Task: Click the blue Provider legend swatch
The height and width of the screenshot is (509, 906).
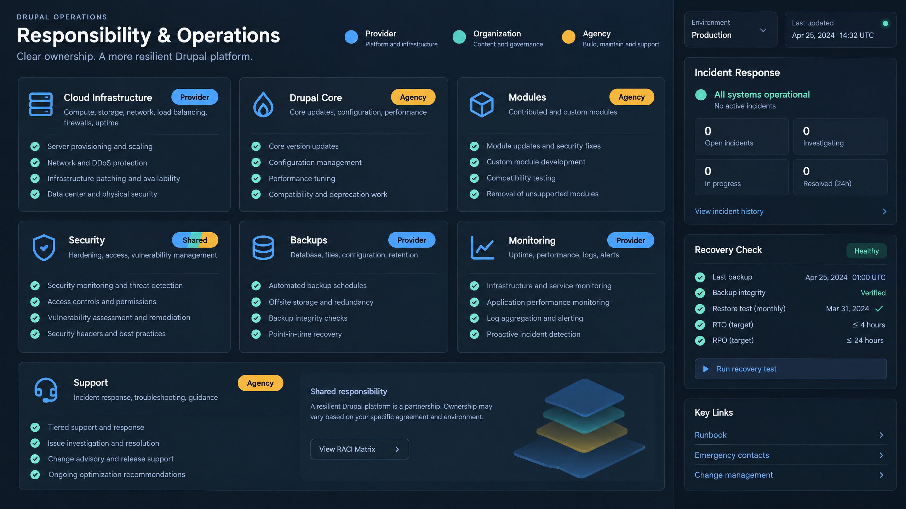Action: [x=351, y=37]
